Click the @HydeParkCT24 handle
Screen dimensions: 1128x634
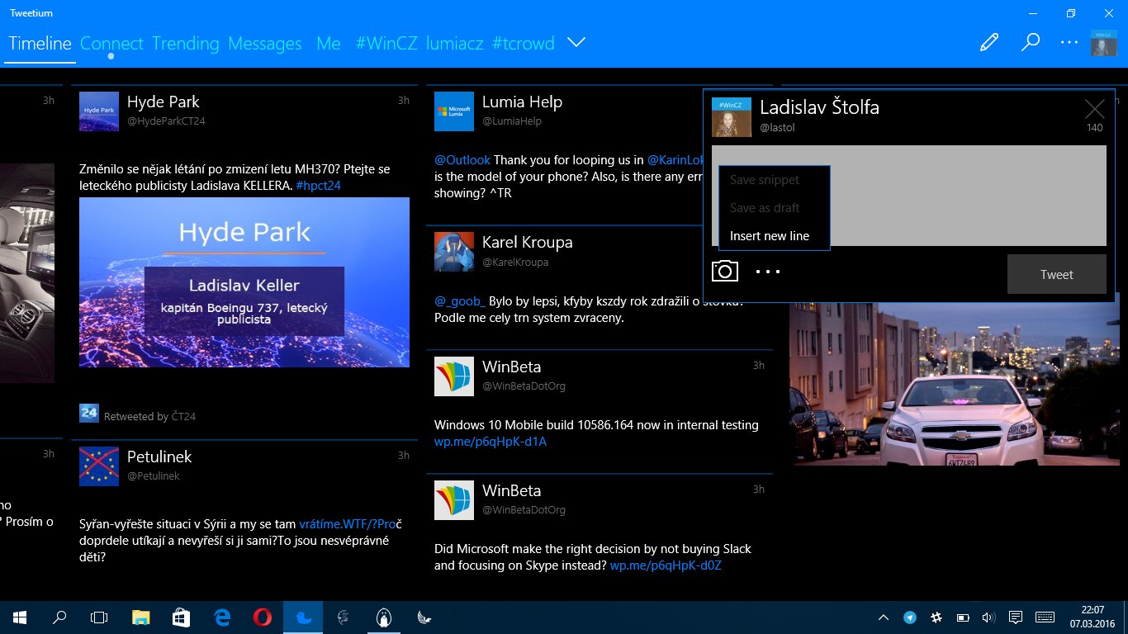(166, 121)
